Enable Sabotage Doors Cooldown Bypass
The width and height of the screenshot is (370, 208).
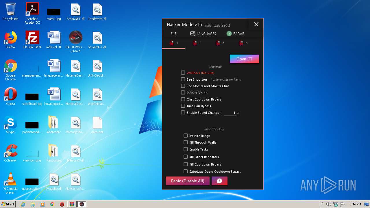tap(186, 172)
